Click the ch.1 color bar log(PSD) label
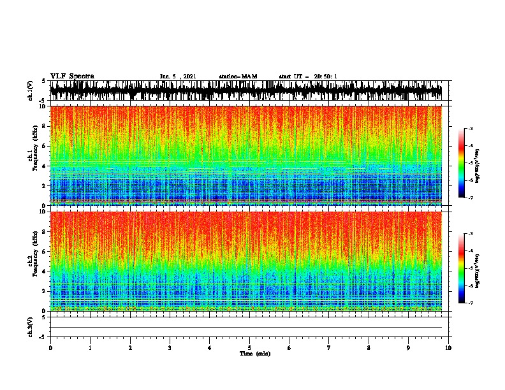The image size is (505, 390). click(x=478, y=166)
